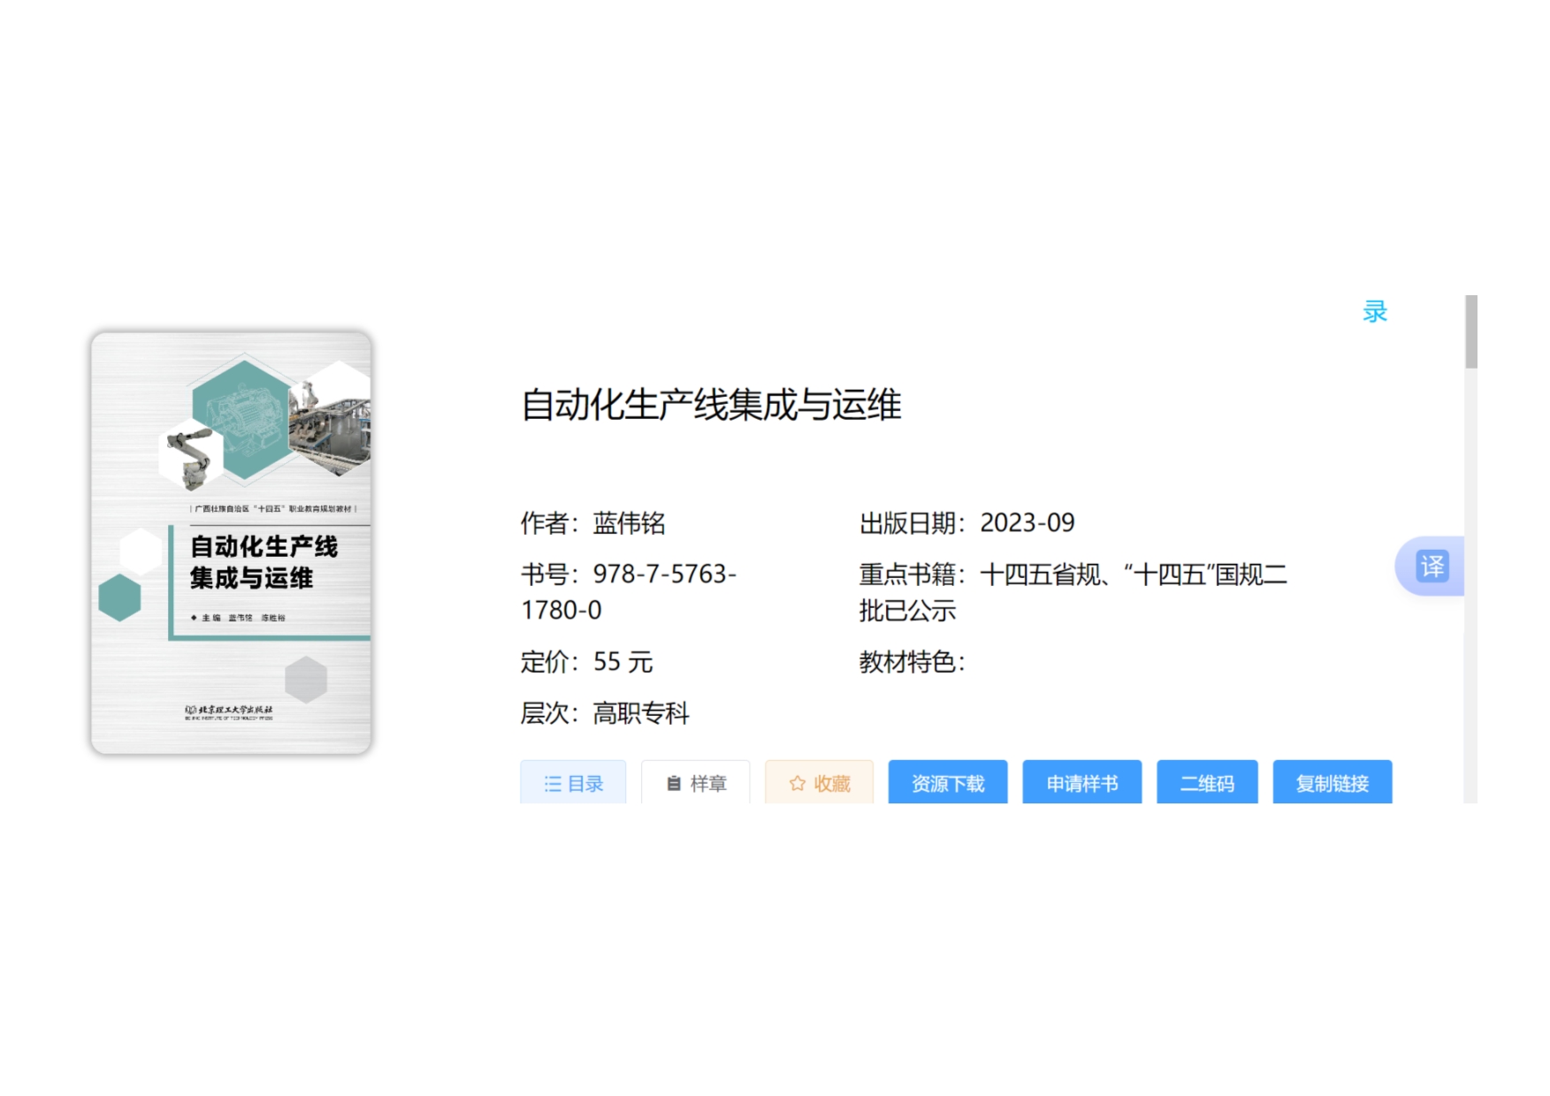
Task: Click the blue 录 link at top right
Action: coord(1374,312)
